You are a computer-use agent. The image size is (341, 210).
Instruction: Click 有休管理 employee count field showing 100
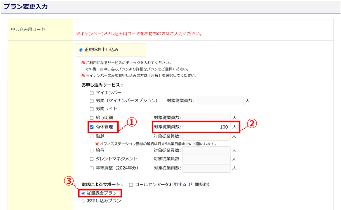[207, 127]
